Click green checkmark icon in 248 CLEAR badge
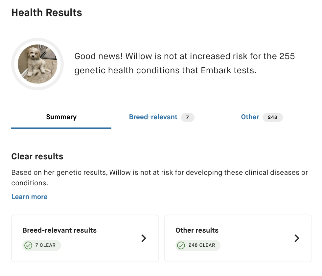This screenshot has height=276, width=322. click(x=181, y=245)
